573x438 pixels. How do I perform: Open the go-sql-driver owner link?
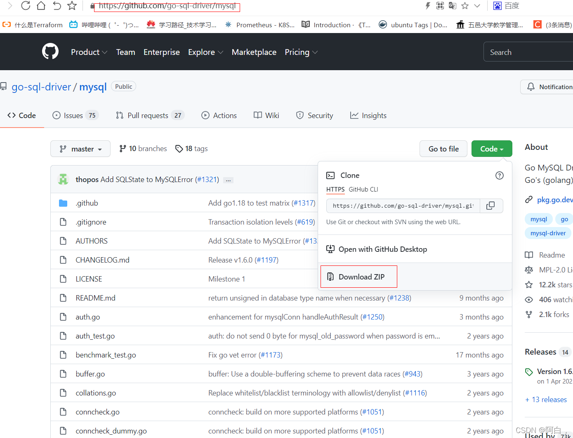[41, 87]
